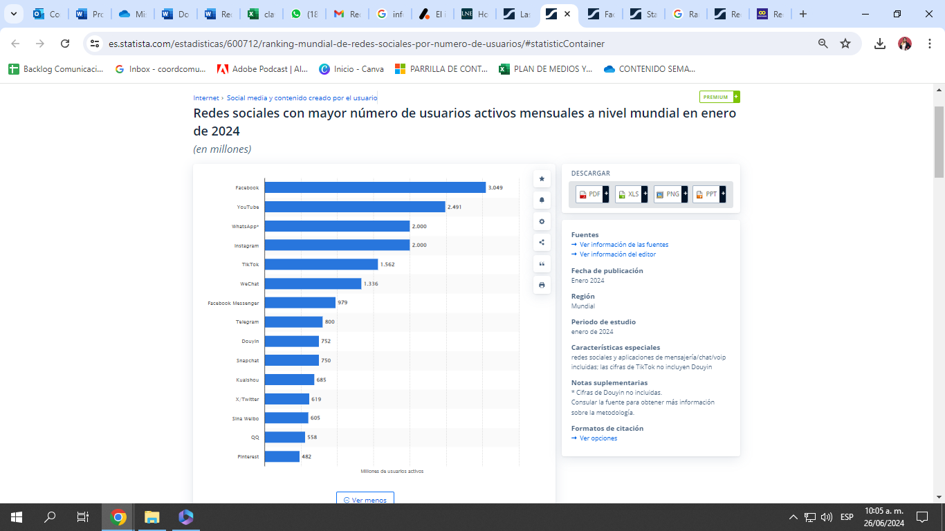The height and width of the screenshot is (531, 945).
Task: Switch to the Statista 'Fac' tab
Action: click(x=601, y=14)
